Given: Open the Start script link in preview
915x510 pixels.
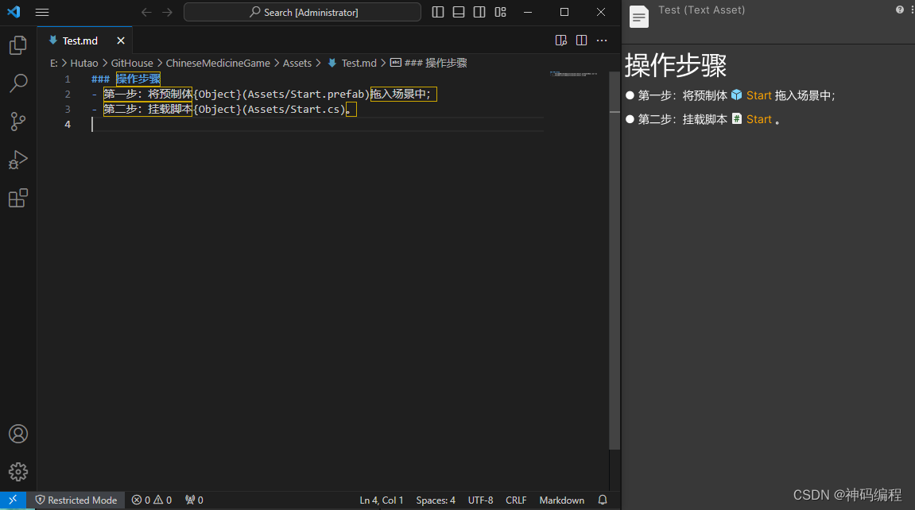Looking at the screenshot, I should click(x=758, y=119).
